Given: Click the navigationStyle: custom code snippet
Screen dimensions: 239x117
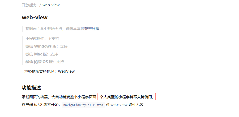Looking at the screenshot, I should 83,105.
